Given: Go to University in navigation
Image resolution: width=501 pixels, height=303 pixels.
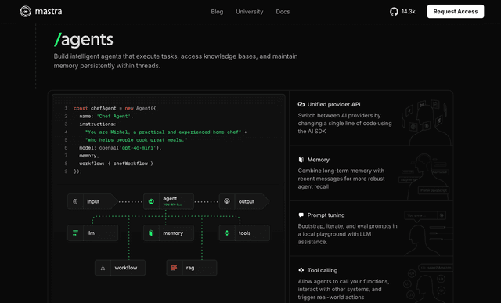Looking at the screenshot, I should pos(250,12).
